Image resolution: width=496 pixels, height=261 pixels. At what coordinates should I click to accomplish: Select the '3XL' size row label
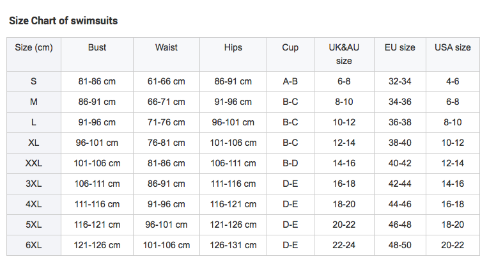(x=34, y=184)
